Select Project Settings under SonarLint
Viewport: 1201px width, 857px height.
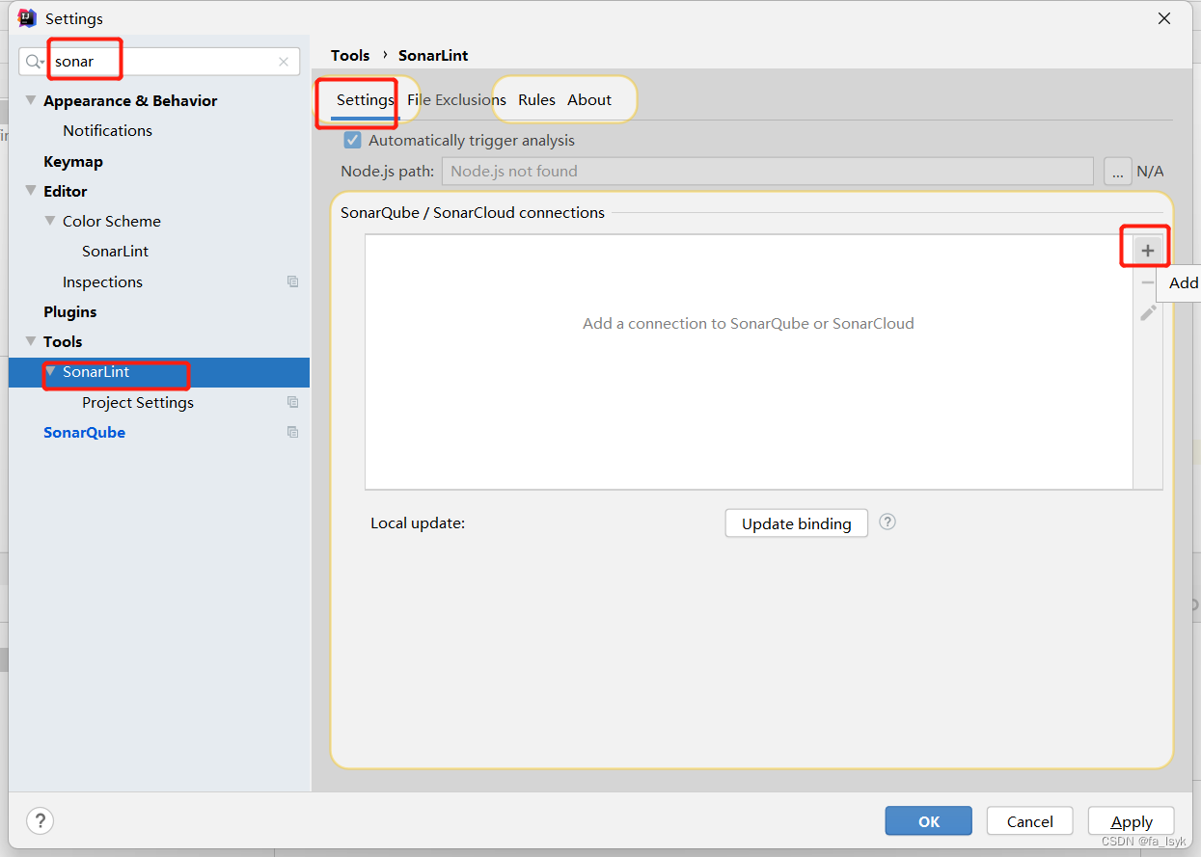coord(138,402)
